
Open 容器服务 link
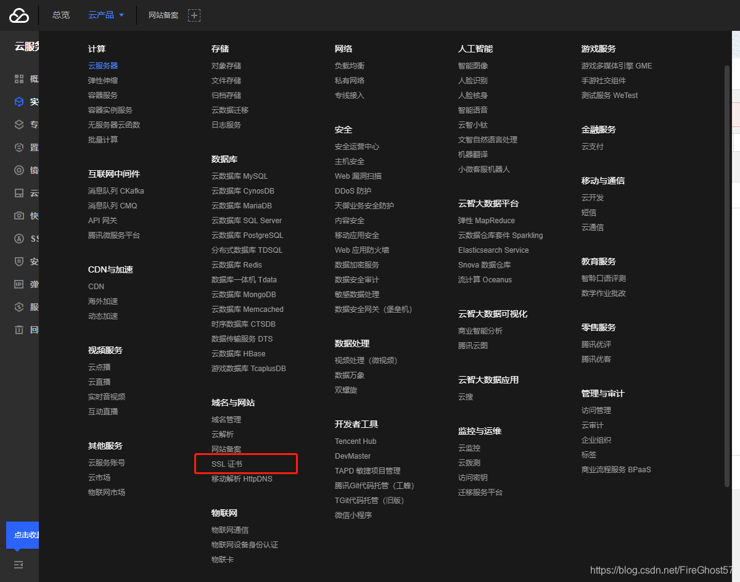[103, 95]
